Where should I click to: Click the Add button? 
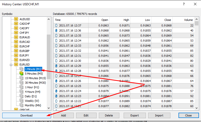pos(63,115)
